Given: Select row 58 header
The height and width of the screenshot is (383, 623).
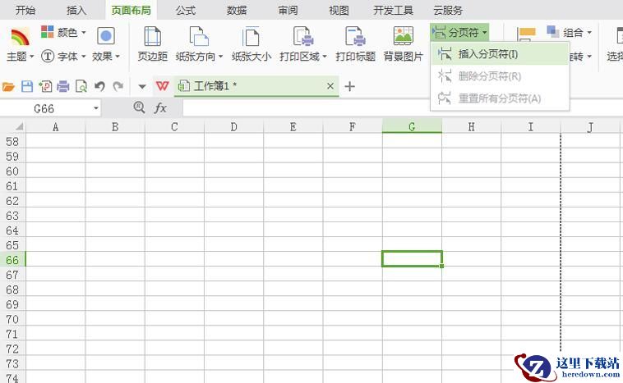Looking at the screenshot, I should click(x=12, y=142).
